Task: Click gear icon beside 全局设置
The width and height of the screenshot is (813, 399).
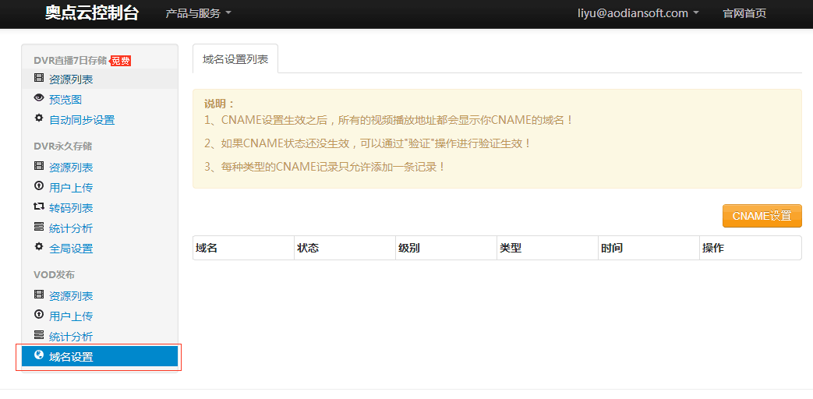Action: pos(39,247)
